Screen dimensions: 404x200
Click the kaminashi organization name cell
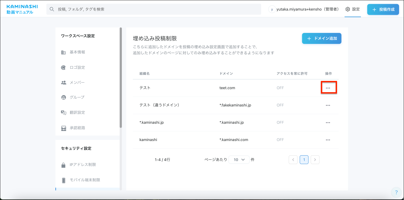148,140
